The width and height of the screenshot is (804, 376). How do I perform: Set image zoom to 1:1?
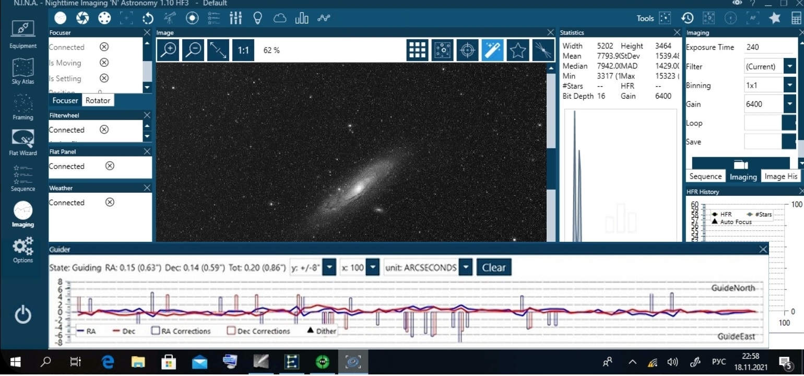click(243, 50)
